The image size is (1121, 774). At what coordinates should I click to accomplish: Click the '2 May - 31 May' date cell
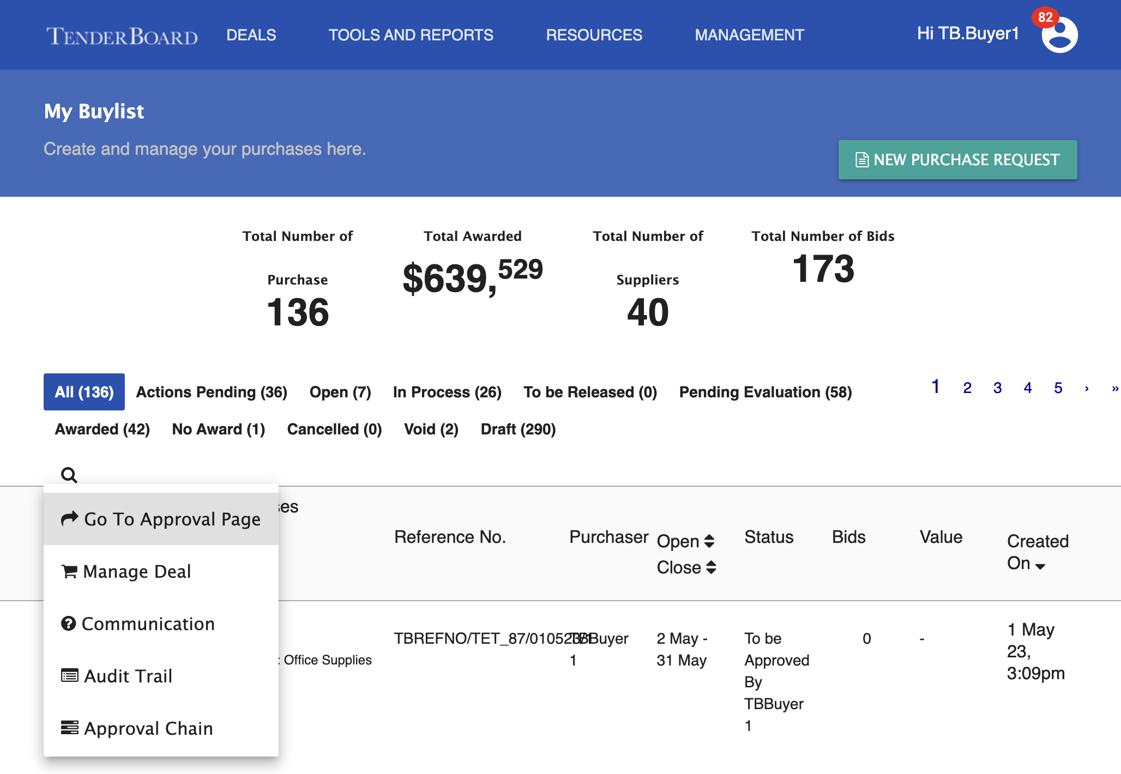pos(682,649)
